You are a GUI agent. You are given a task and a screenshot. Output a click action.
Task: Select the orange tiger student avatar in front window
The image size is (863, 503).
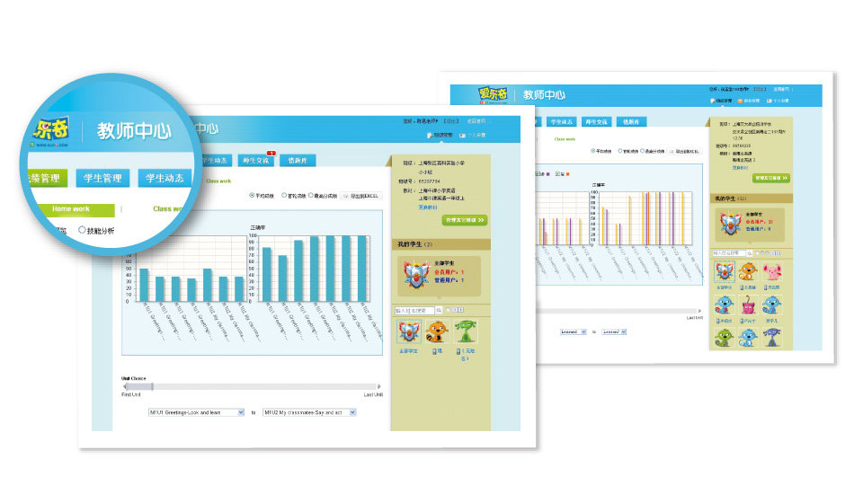tap(436, 332)
